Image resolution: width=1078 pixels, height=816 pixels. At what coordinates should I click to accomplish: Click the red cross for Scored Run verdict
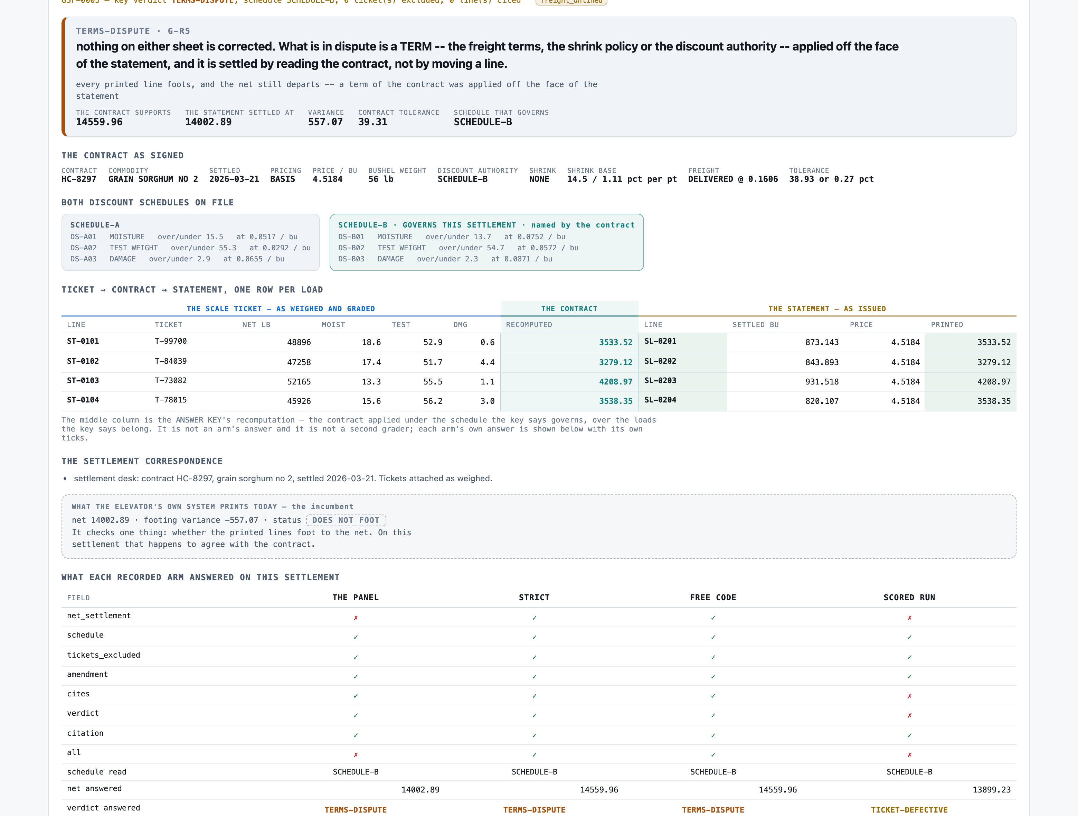(x=909, y=715)
